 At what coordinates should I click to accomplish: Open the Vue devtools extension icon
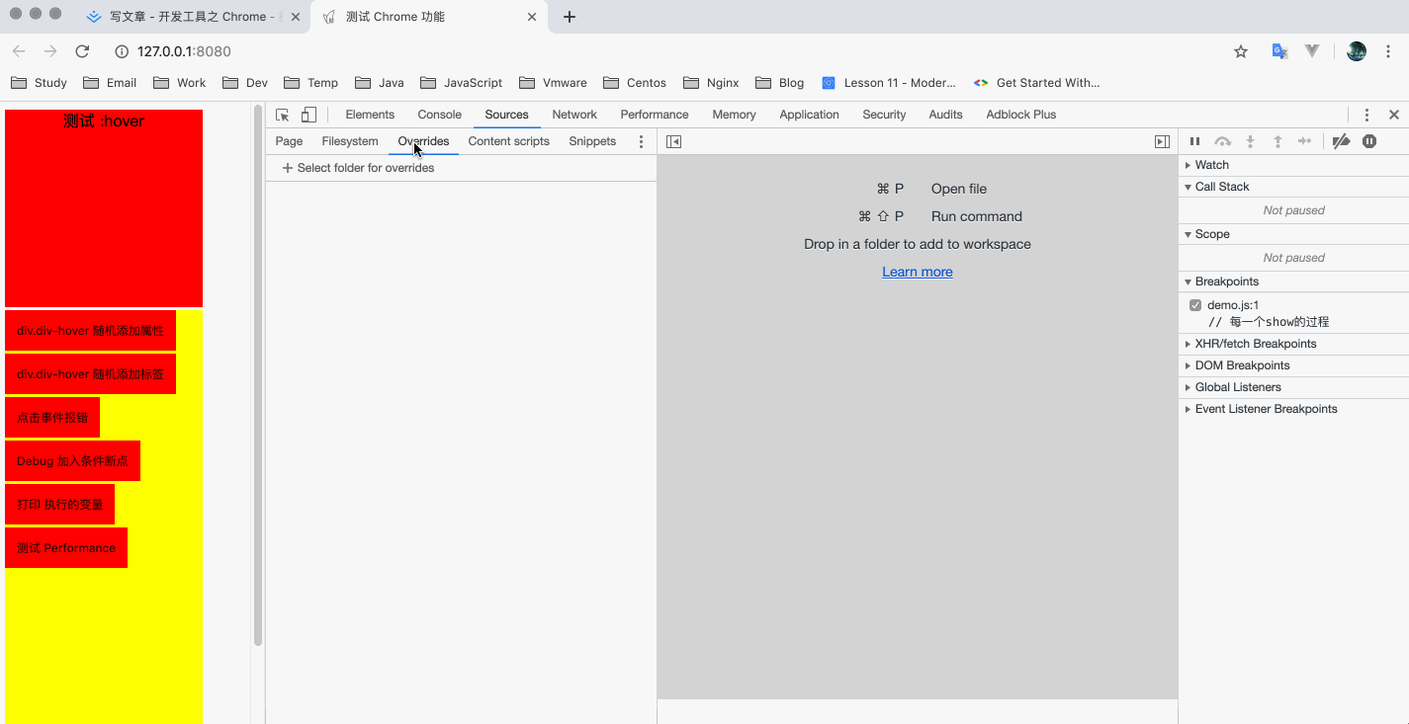1312,51
